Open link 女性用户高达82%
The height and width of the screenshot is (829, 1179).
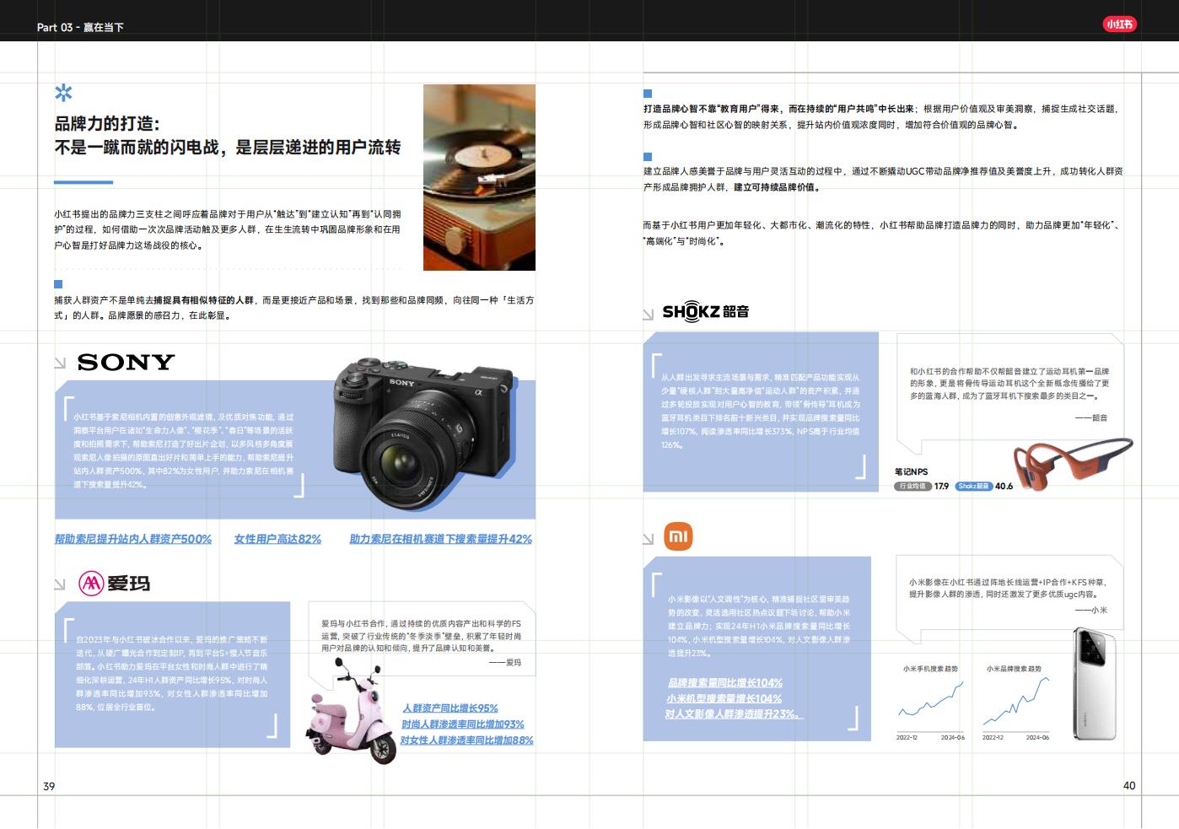click(277, 539)
